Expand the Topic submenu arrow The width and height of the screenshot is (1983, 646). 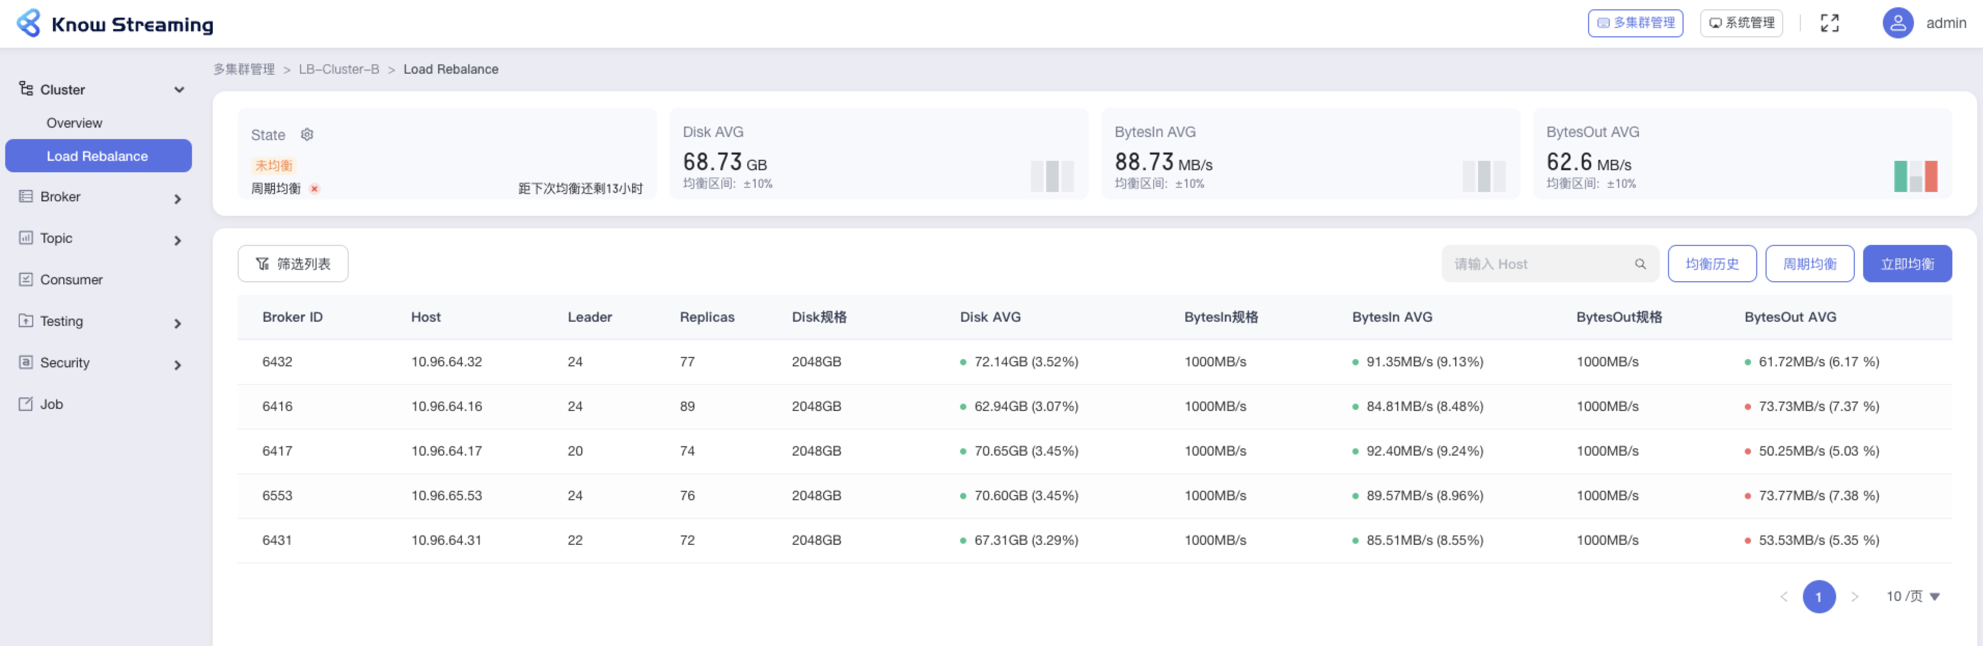(178, 240)
